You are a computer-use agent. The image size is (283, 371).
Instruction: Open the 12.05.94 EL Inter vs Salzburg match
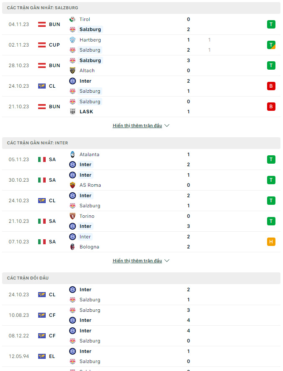(141, 356)
